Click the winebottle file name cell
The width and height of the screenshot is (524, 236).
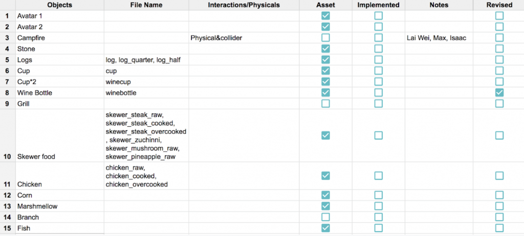click(x=146, y=93)
